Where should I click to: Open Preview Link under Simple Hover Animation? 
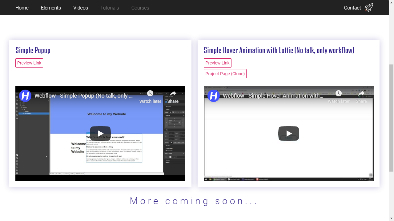point(218,63)
